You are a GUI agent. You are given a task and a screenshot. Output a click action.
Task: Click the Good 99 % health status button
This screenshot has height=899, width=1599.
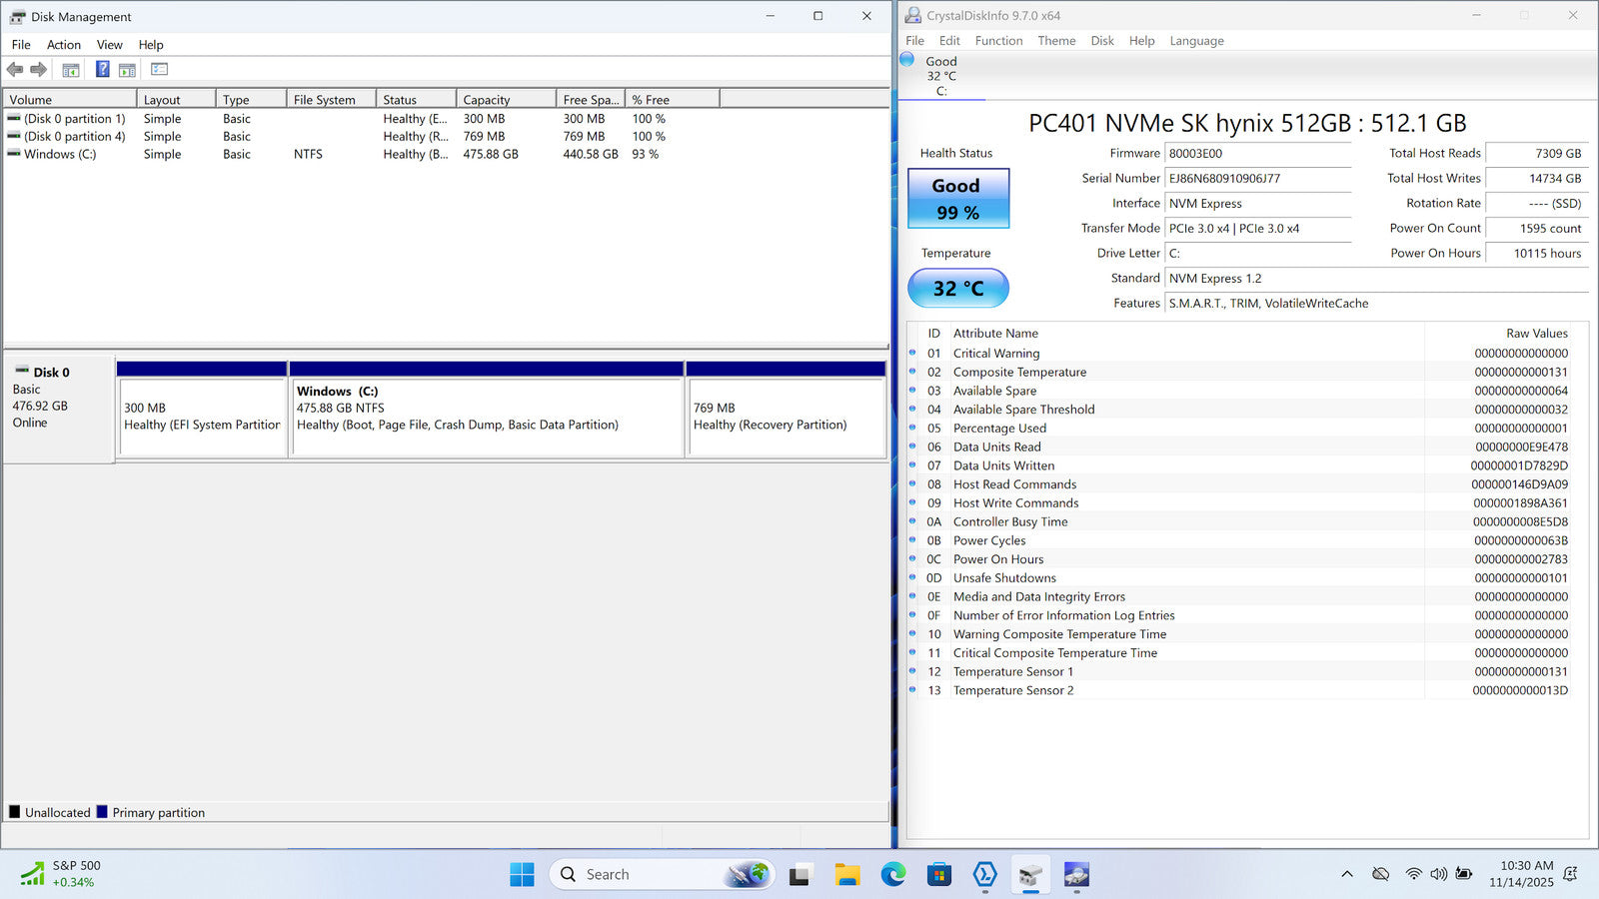(x=957, y=199)
